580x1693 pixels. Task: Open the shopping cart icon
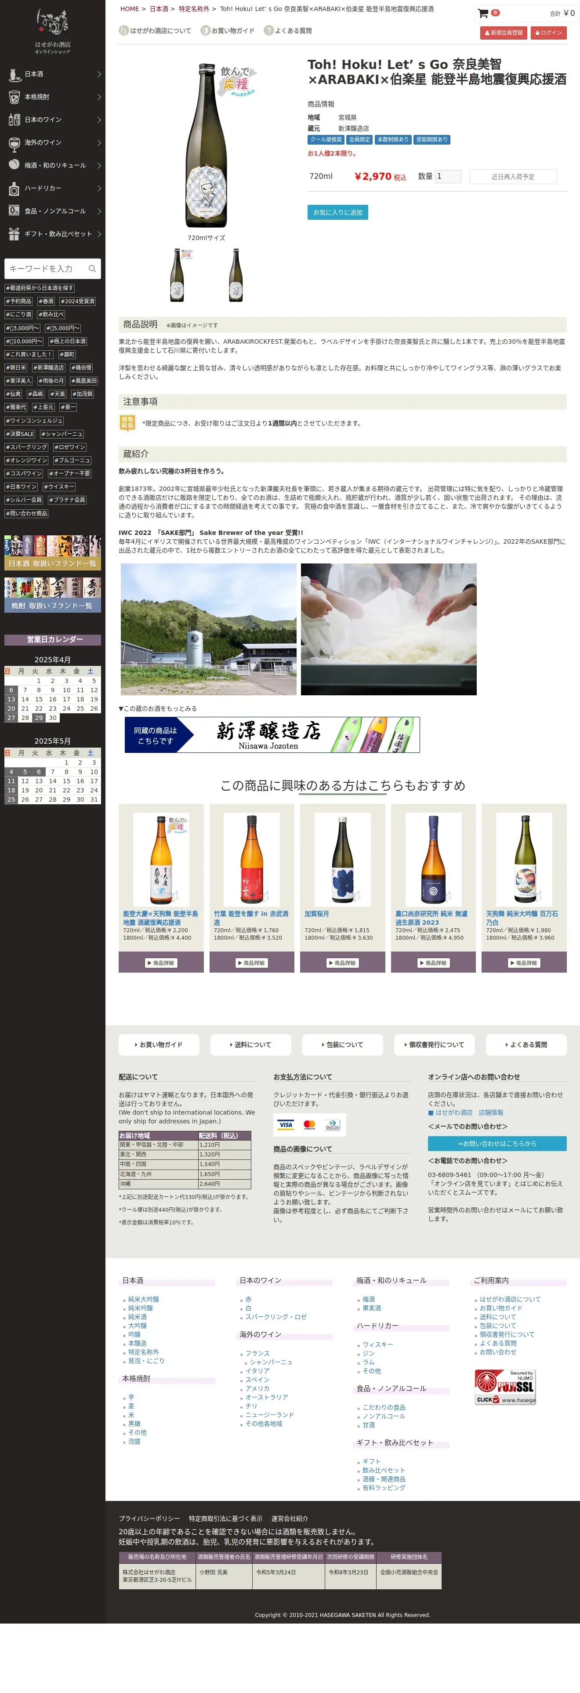coord(483,13)
